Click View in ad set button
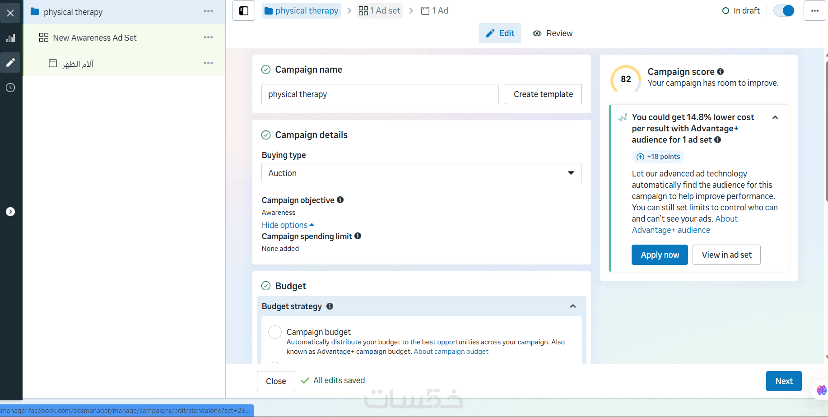Screen dimensions: 828x417 (x=726, y=255)
